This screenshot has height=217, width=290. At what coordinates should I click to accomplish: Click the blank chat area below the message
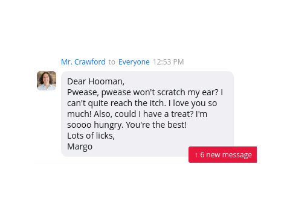pyautogui.click(x=145, y=189)
